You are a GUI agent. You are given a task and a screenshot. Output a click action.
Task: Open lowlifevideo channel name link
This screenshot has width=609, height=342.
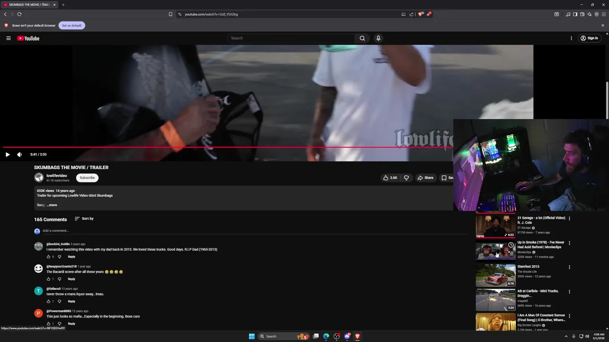[57, 176]
